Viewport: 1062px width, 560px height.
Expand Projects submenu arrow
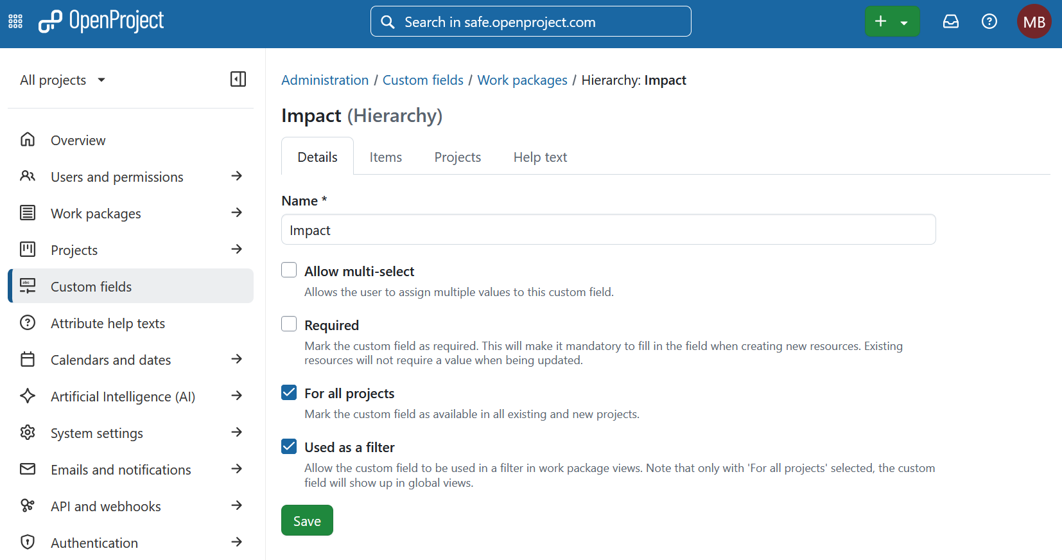[237, 249]
